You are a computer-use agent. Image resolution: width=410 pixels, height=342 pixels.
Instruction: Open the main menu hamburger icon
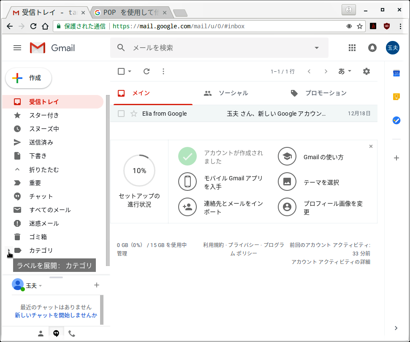point(17,48)
